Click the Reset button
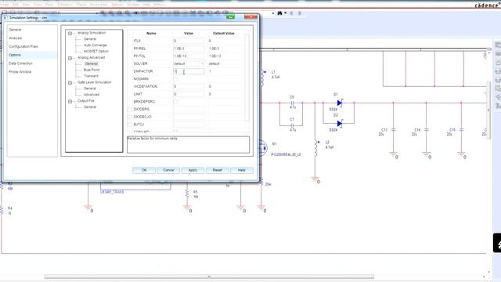Image resolution: width=501 pixels, height=282 pixels. point(218,170)
